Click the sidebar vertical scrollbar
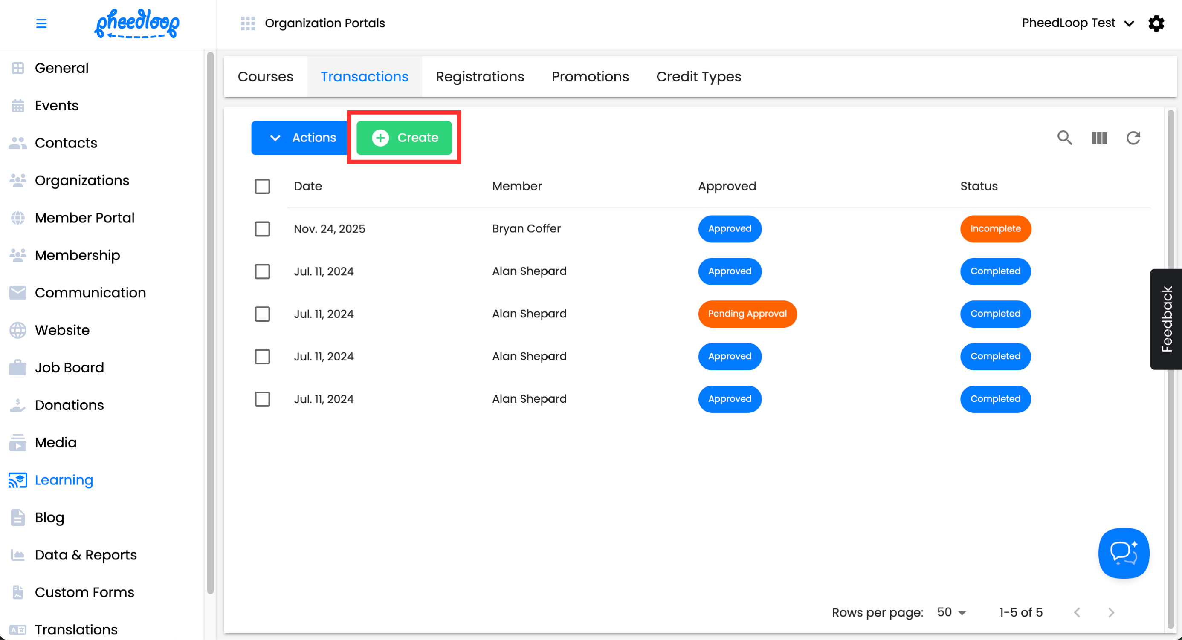1182x640 pixels. [210, 321]
